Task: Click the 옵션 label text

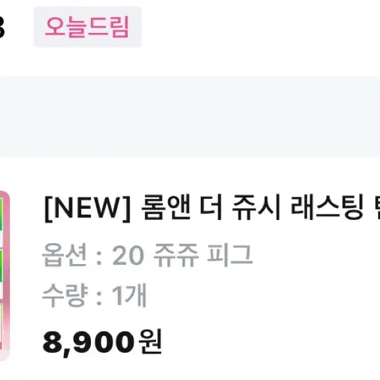Action: pos(65,255)
